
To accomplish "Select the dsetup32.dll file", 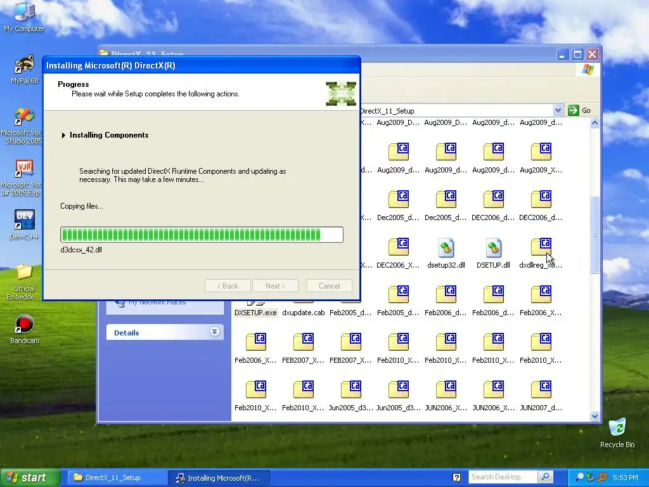I will pos(446,254).
